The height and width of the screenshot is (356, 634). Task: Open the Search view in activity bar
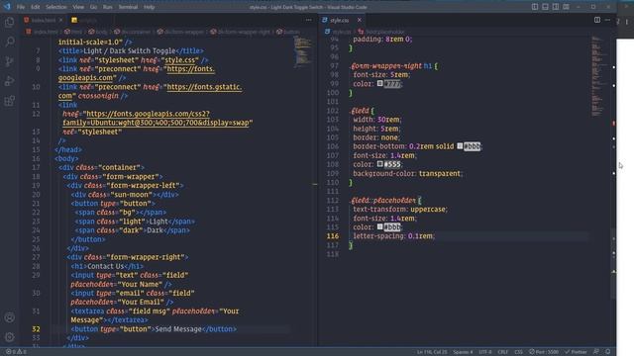9,42
